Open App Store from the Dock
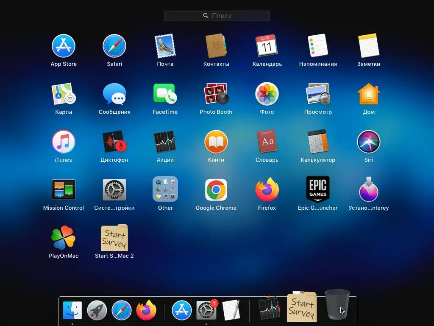The height and width of the screenshot is (326, 434). 181,310
